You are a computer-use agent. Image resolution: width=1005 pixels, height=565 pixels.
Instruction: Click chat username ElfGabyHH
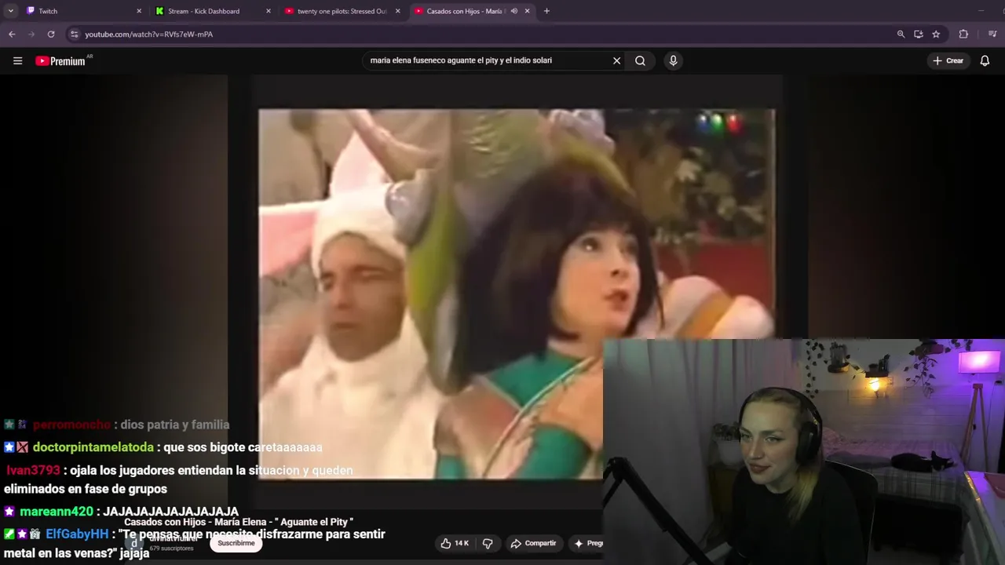point(77,534)
